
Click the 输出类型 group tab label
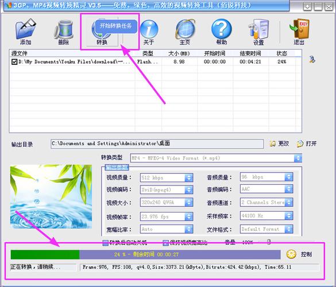[x=117, y=167]
